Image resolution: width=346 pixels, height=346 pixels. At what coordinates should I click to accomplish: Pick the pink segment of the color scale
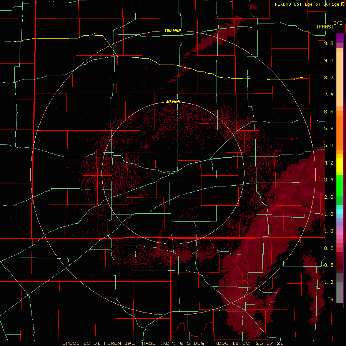click(x=339, y=233)
